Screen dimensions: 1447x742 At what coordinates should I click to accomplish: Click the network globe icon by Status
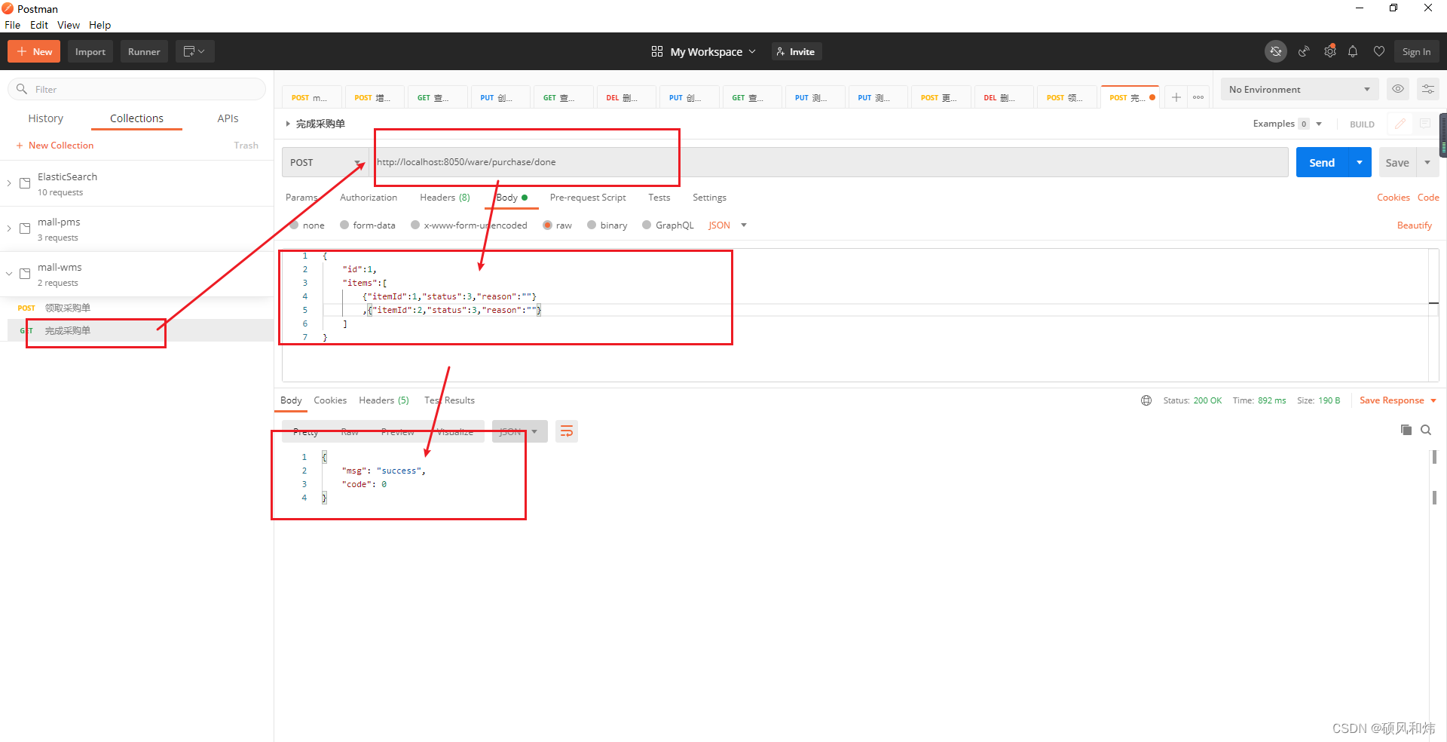pos(1146,400)
